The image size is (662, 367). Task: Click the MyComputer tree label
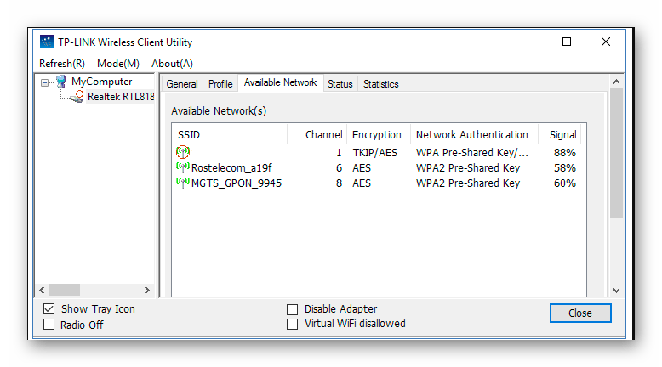click(102, 82)
